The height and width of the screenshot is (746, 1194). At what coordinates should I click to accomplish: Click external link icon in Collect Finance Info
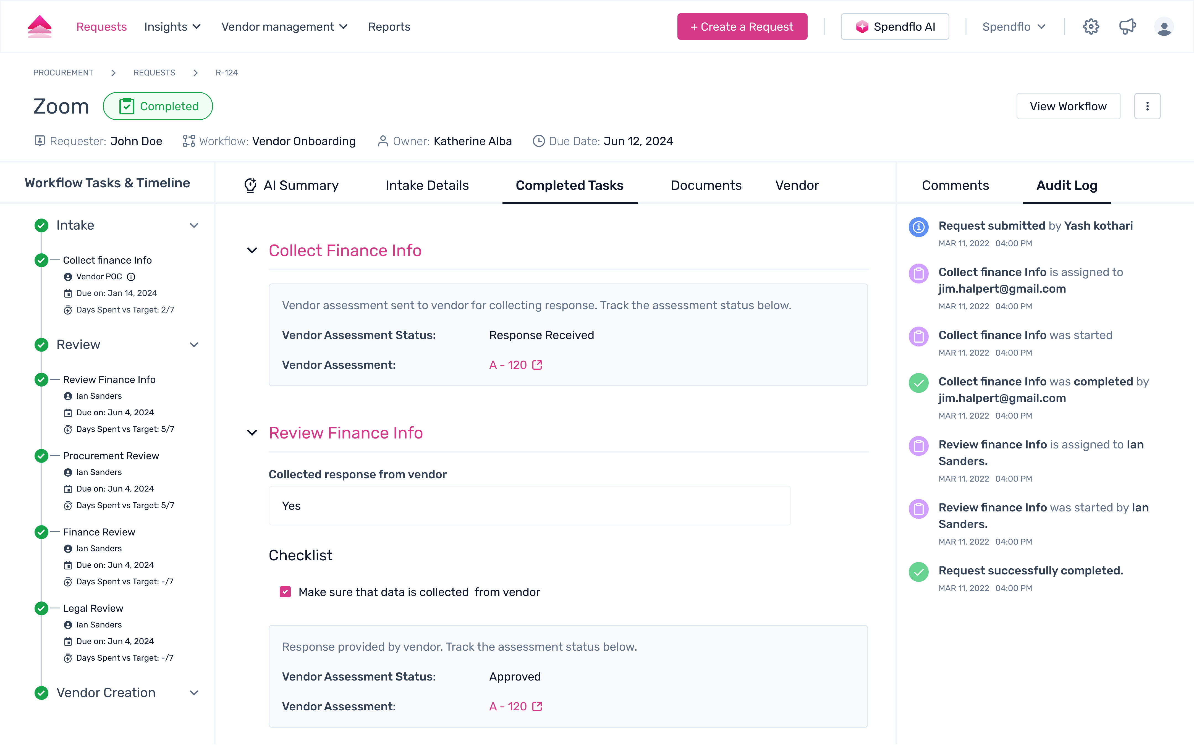coord(537,365)
